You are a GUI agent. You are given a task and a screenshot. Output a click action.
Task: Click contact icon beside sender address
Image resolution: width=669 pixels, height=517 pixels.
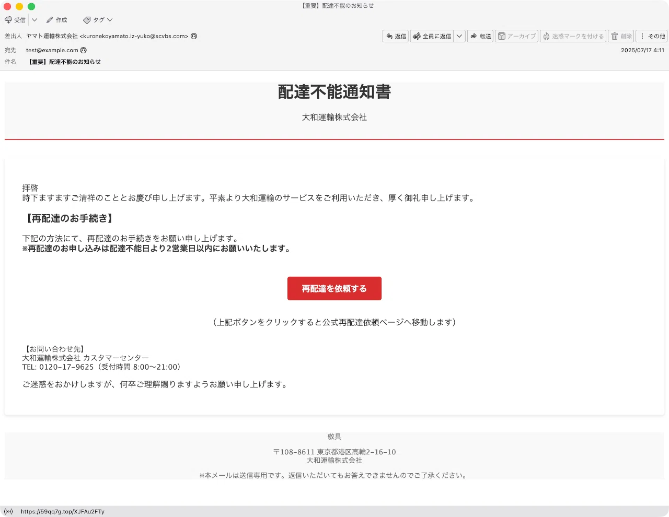click(x=194, y=36)
